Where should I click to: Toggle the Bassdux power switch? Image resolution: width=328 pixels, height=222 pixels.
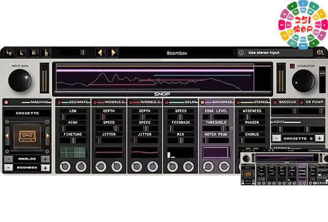pyautogui.click(x=275, y=102)
